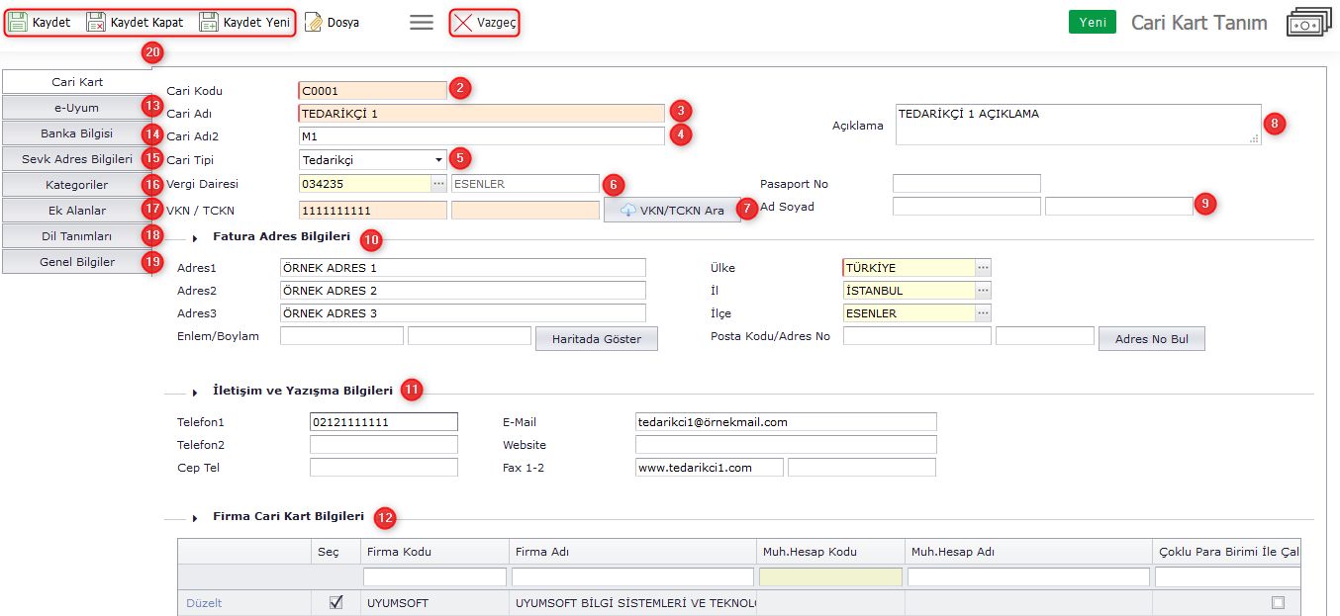Screen dimensions: 1340x616
Task: Click the Vazgeç cancel icon
Action: point(462,22)
